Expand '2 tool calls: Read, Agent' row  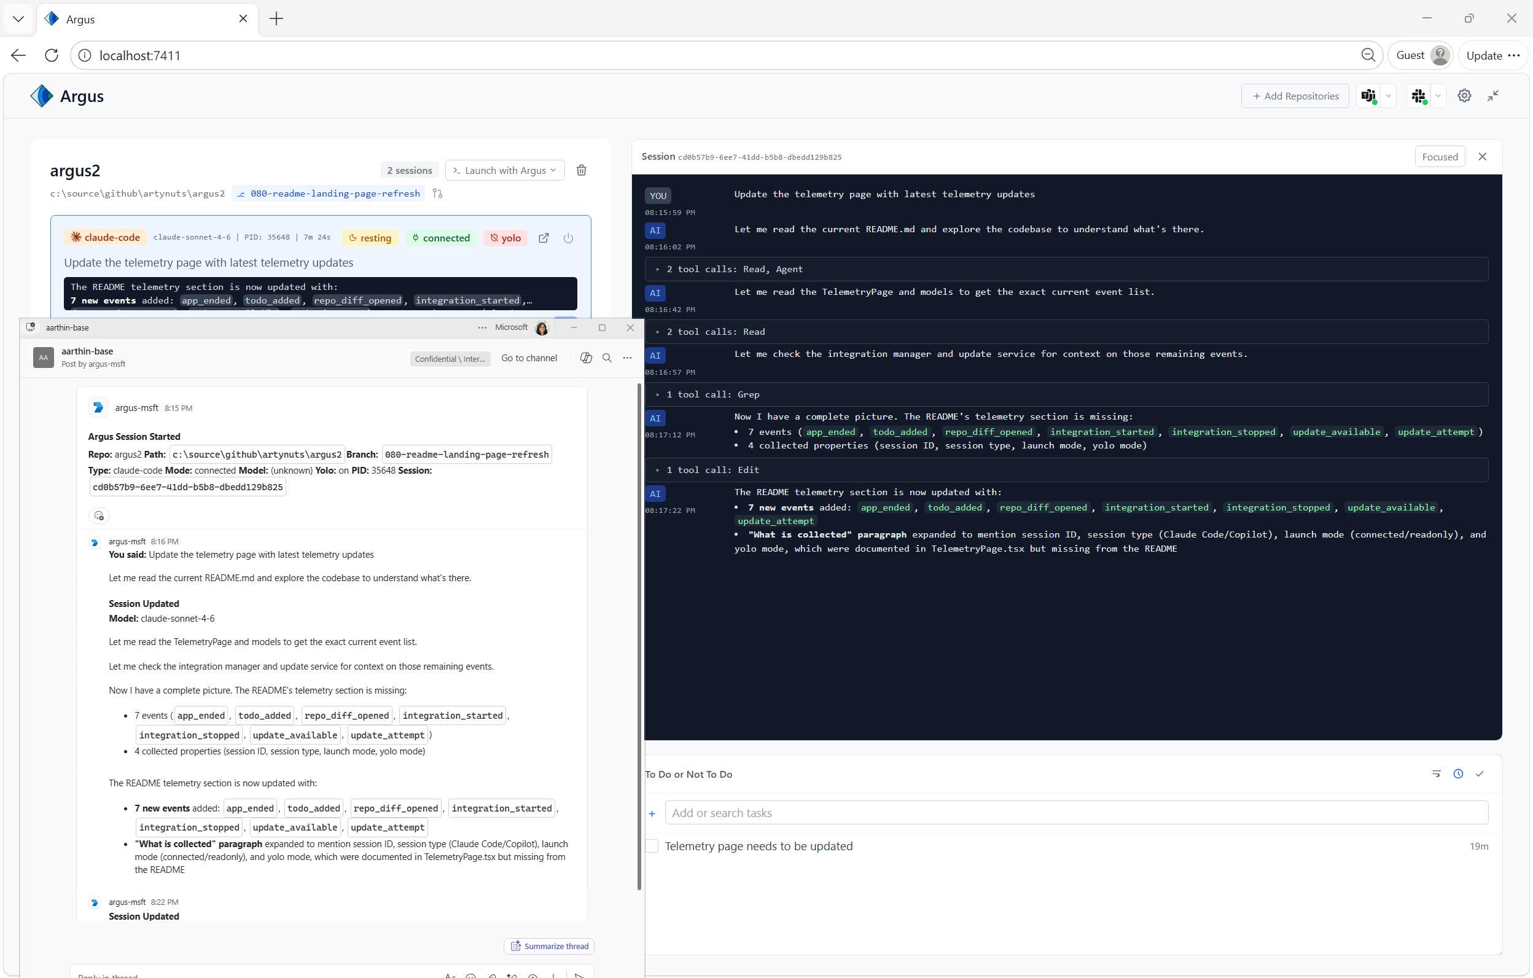[1066, 268]
